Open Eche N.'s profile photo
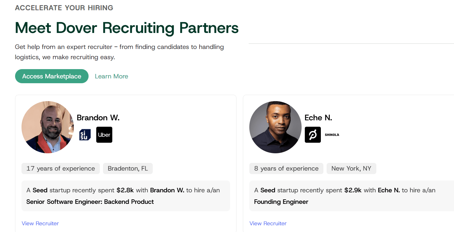 (x=275, y=127)
